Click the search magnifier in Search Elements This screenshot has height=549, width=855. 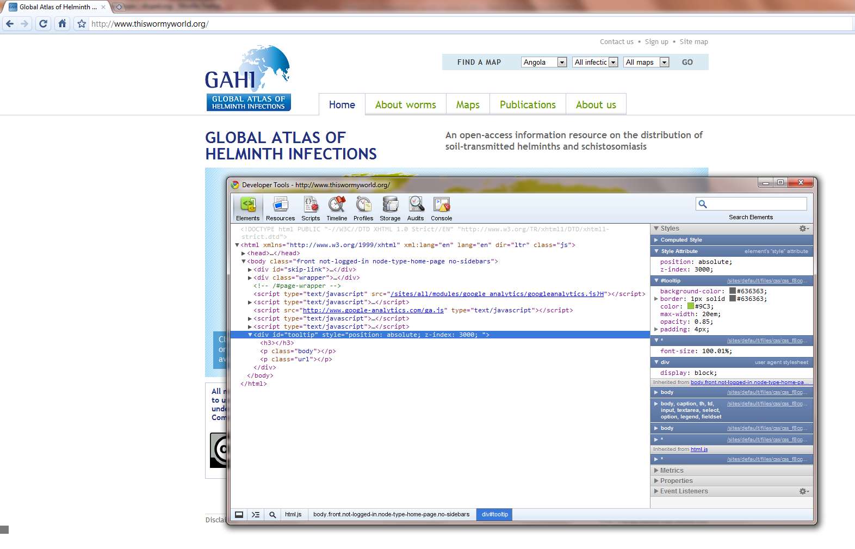tap(703, 204)
